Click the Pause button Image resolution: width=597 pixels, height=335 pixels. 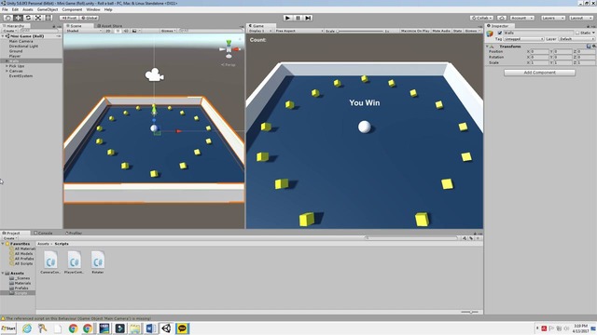tap(298, 18)
